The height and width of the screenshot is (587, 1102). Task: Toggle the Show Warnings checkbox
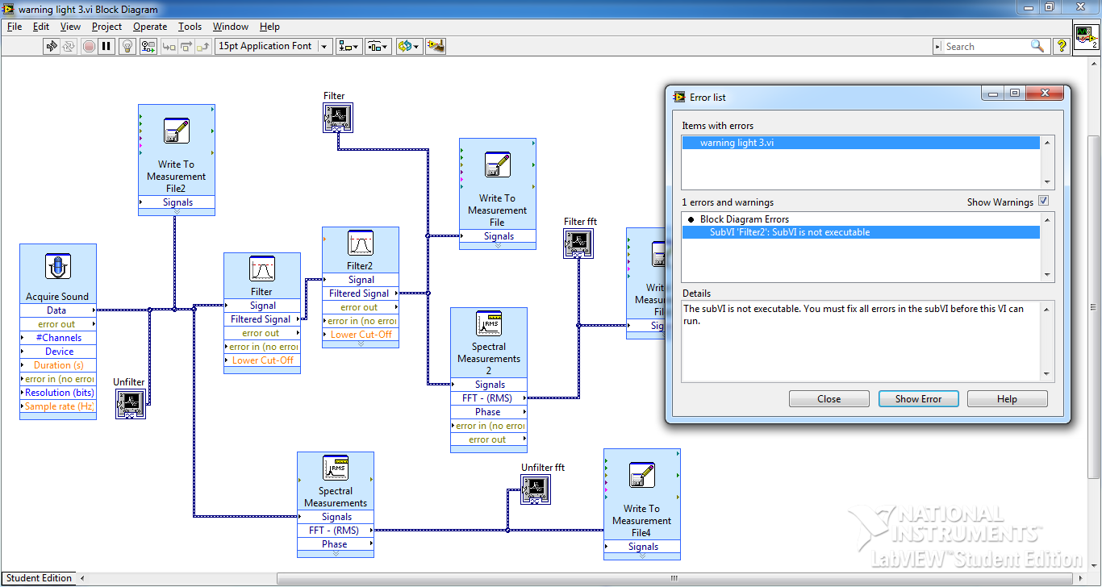(x=1043, y=202)
